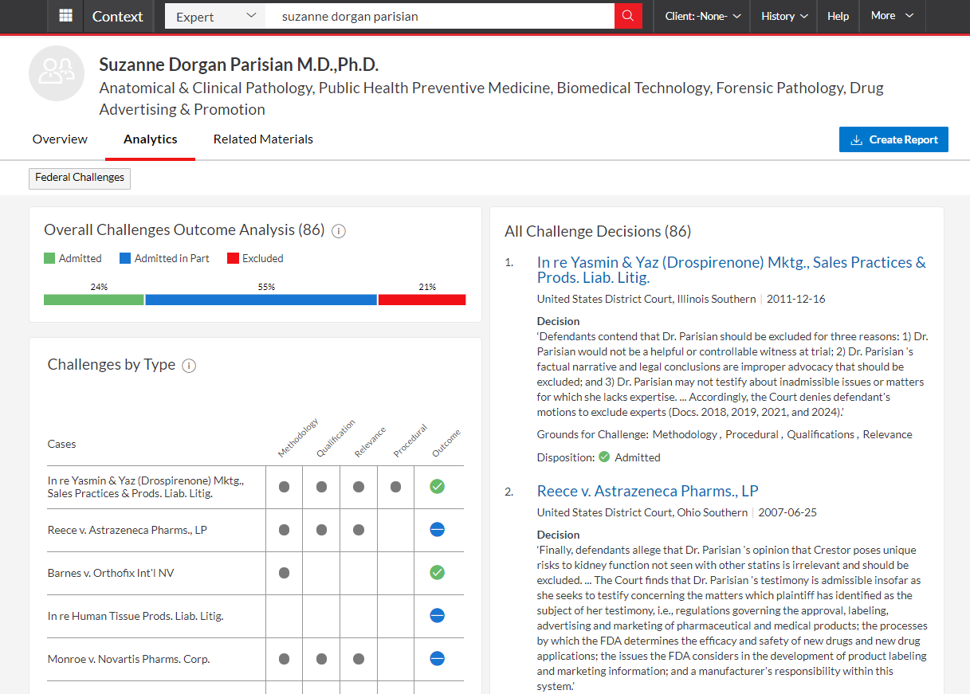The image size is (970, 694).
Task: Click the Procedural column header
Action: coord(410,441)
